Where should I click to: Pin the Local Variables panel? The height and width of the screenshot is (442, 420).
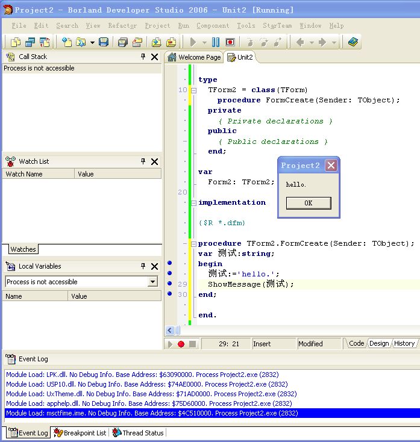coord(143,266)
